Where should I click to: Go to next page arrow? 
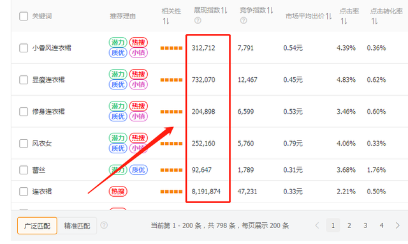398,225
